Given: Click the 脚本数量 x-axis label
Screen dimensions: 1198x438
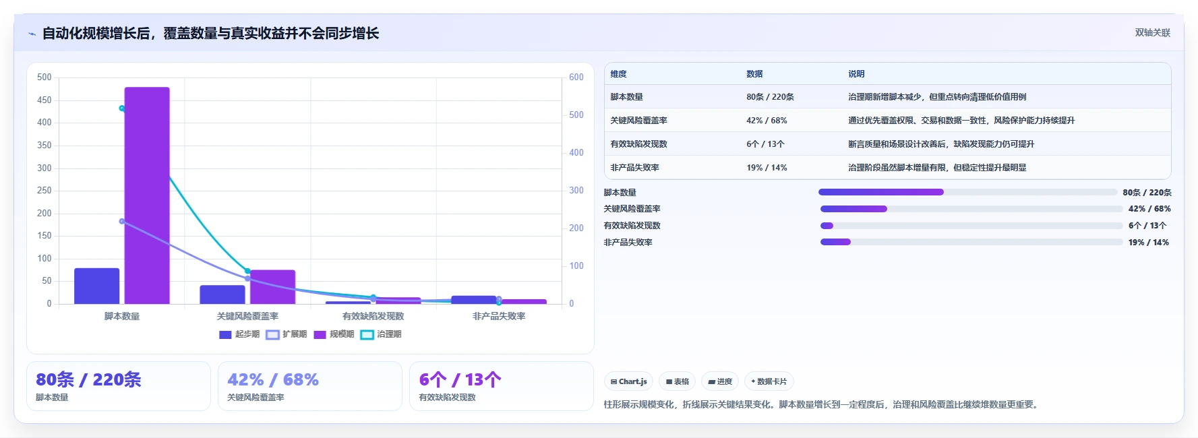Looking at the screenshot, I should point(122,316).
